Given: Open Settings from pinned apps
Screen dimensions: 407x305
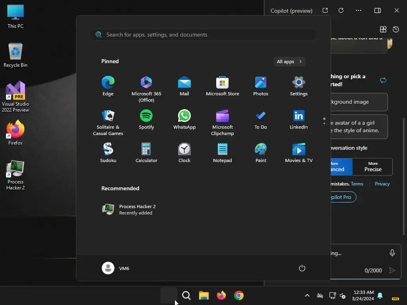Looking at the screenshot, I should coord(299,86).
